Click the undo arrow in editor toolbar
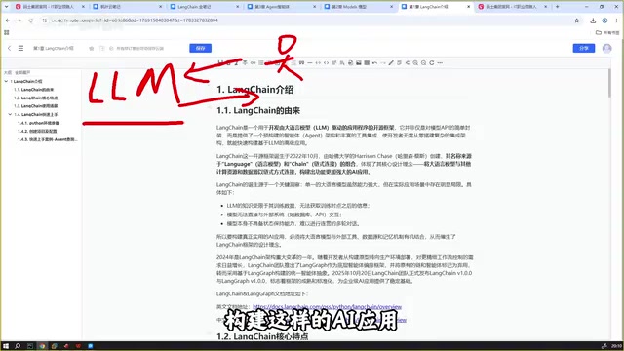The image size is (624, 351). [374, 62]
